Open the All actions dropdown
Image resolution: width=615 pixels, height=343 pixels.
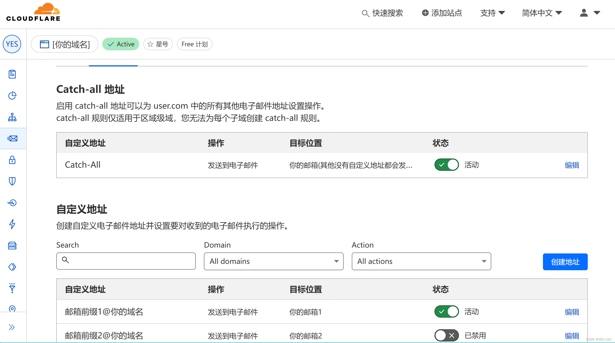[x=421, y=261]
